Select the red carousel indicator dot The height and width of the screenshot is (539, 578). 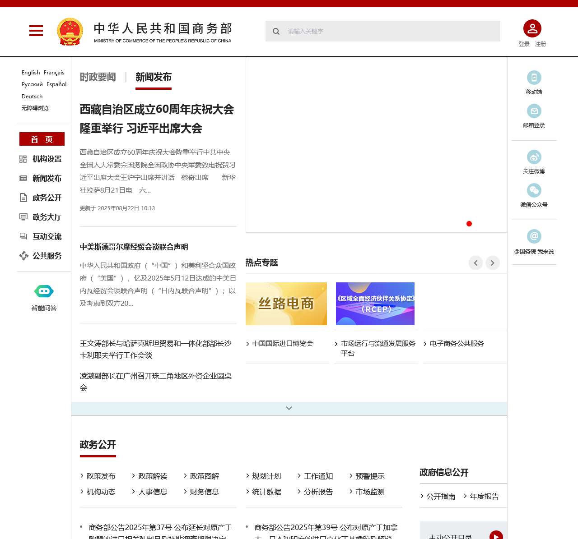[469, 224]
